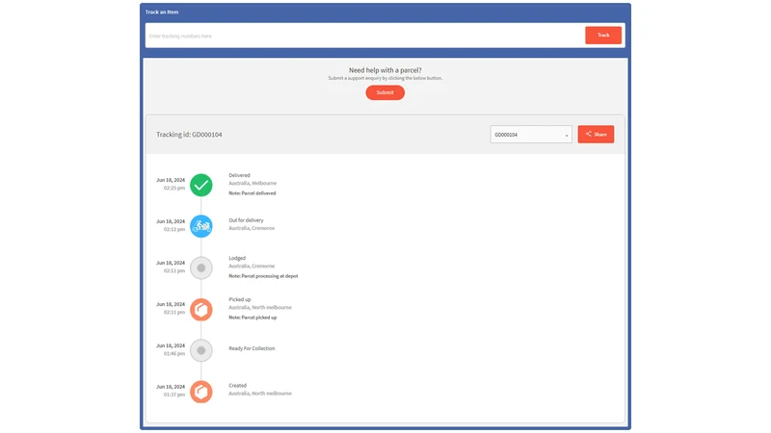The image size is (771, 433).
Task: Click the '02:25 pm' delivered timestamp
Action: coord(174,188)
